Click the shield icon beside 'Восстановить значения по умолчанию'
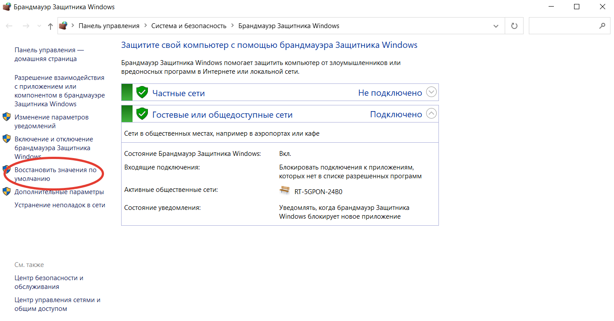Image resolution: width=614 pixels, height=321 pixels. tap(7, 170)
